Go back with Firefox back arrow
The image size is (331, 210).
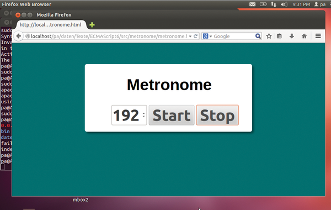(x=19, y=36)
